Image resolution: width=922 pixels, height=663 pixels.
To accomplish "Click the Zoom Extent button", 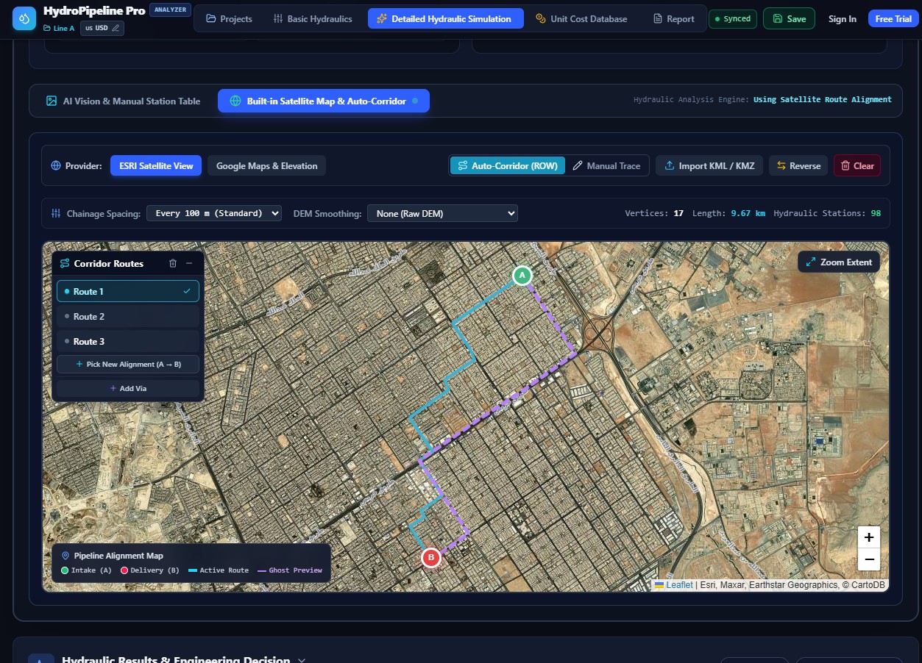I will 839,262.
